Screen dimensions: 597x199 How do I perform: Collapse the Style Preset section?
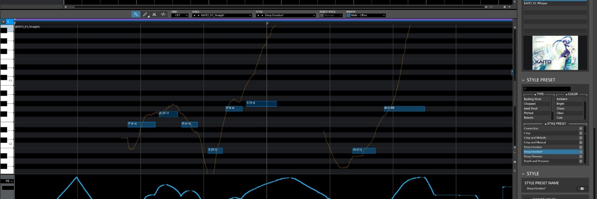(523, 80)
